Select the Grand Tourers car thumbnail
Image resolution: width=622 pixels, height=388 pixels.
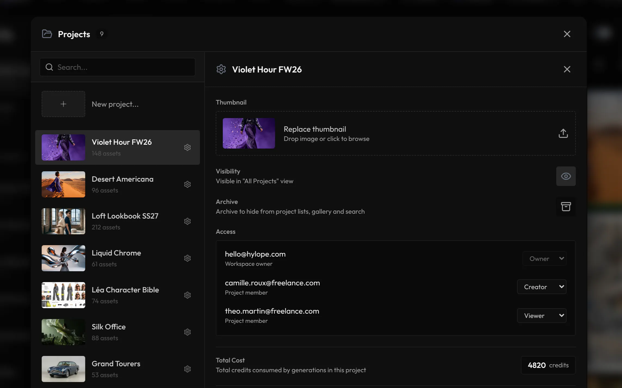click(x=63, y=369)
